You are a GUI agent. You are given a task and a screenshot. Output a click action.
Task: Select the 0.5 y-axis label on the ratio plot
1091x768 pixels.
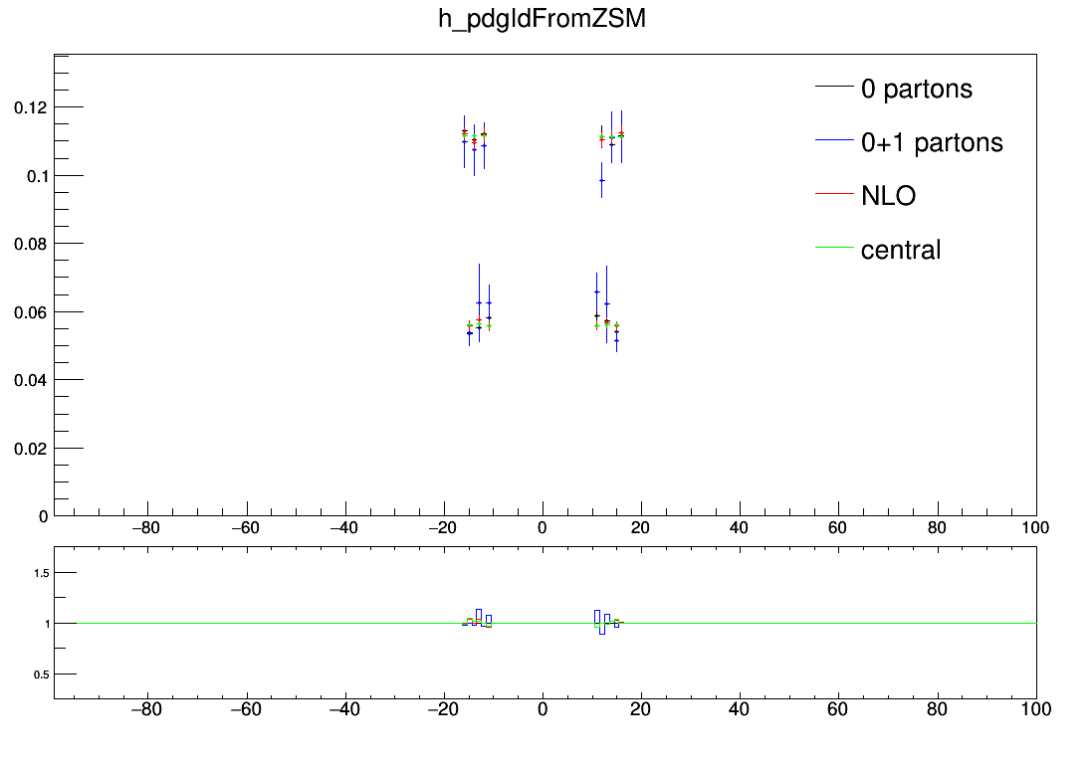pos(42,674)
